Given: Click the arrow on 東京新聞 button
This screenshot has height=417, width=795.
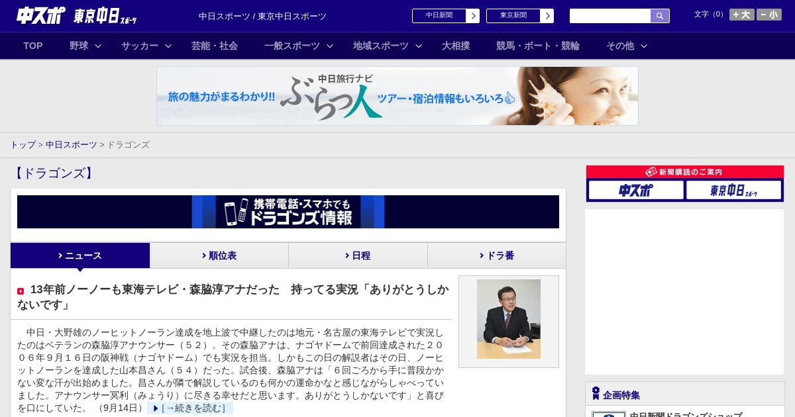Looking at the screenshot, I should tap(547, 16).
